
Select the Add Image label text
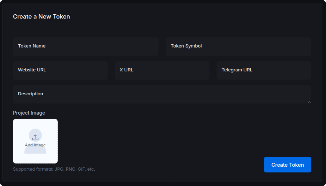click(36, 145)
